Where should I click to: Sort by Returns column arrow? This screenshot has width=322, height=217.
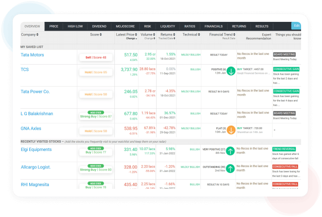coord(175,35)
